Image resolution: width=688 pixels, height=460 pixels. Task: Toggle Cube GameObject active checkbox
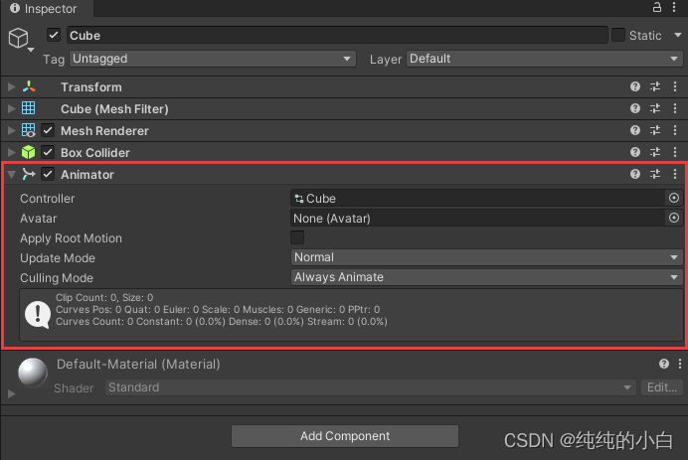point(54,35)
